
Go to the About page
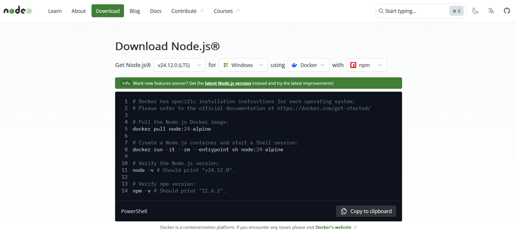click(x=79, y=11)
